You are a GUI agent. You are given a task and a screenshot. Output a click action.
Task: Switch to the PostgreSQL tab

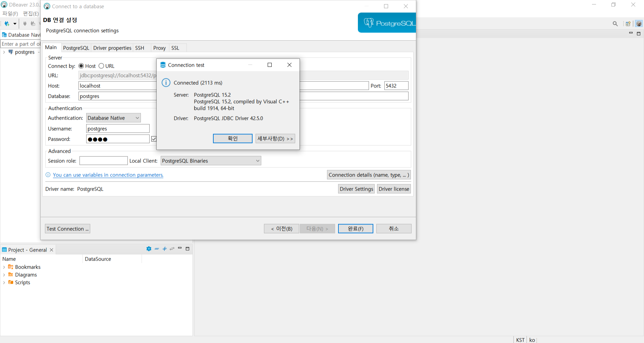76,48
